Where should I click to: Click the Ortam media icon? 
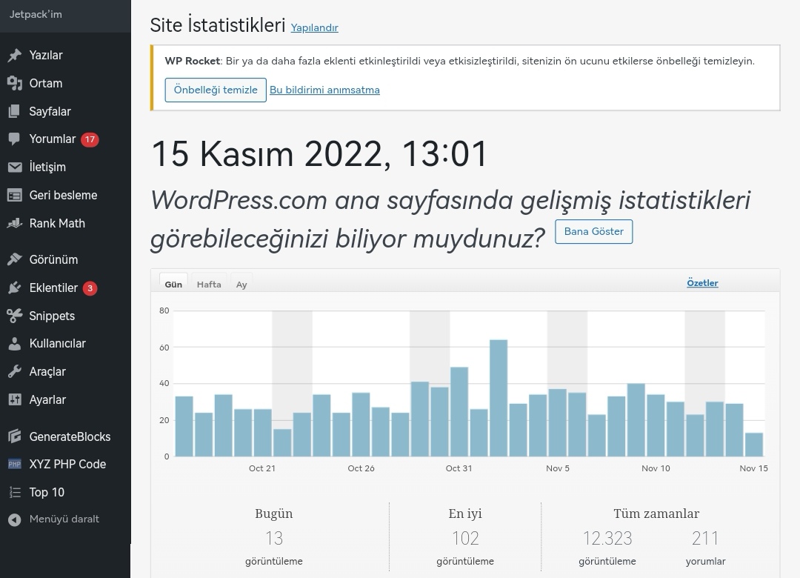tap(15, 83)
